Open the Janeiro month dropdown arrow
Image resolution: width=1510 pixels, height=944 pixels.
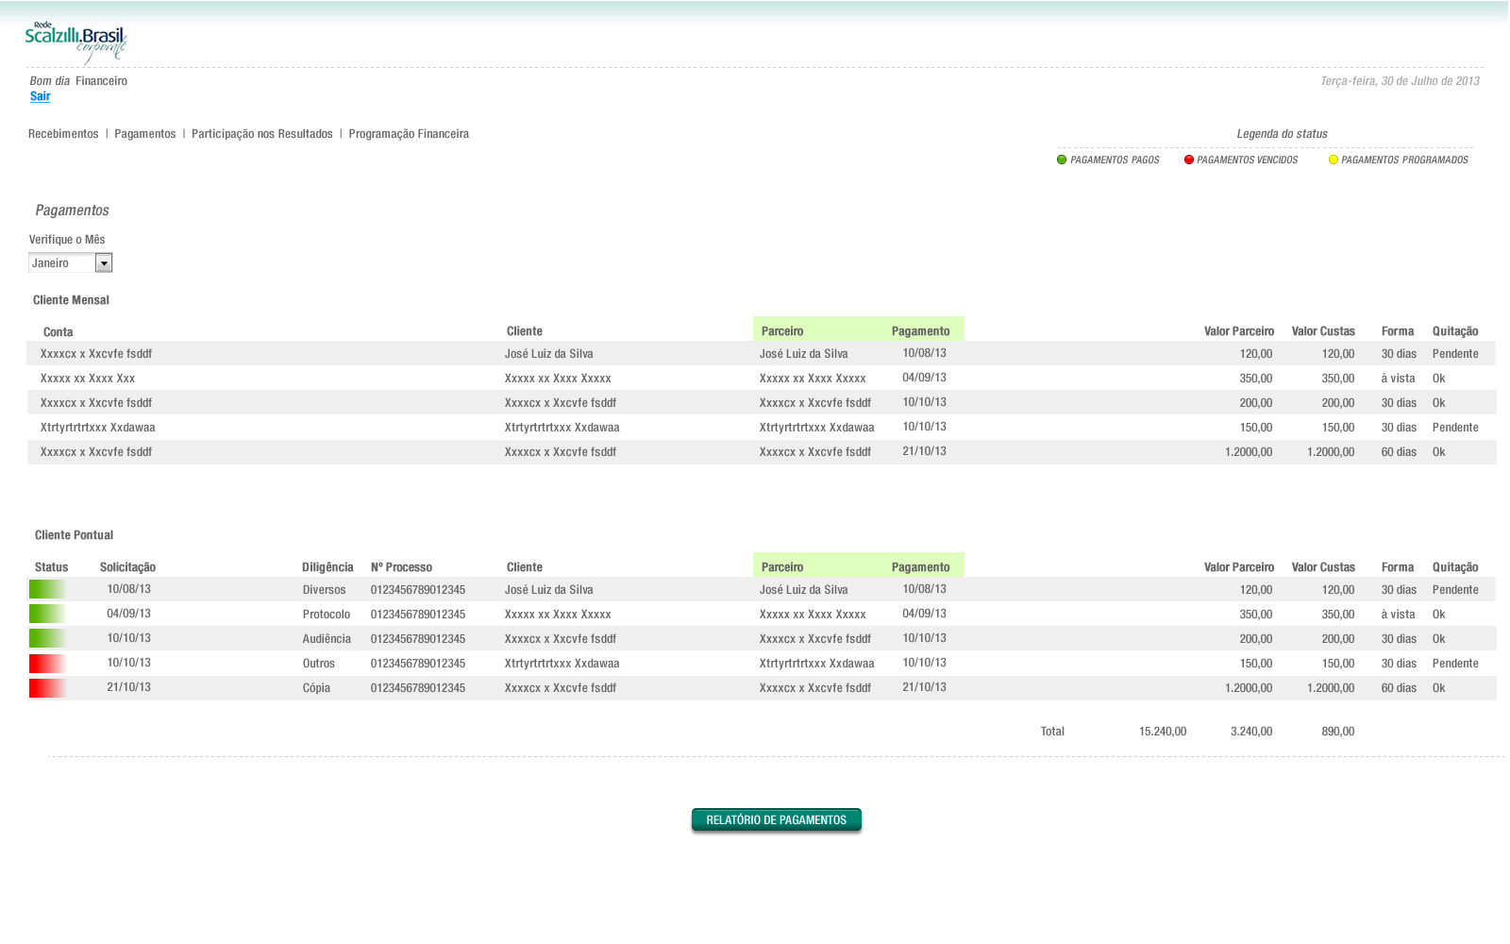[104, 263]
